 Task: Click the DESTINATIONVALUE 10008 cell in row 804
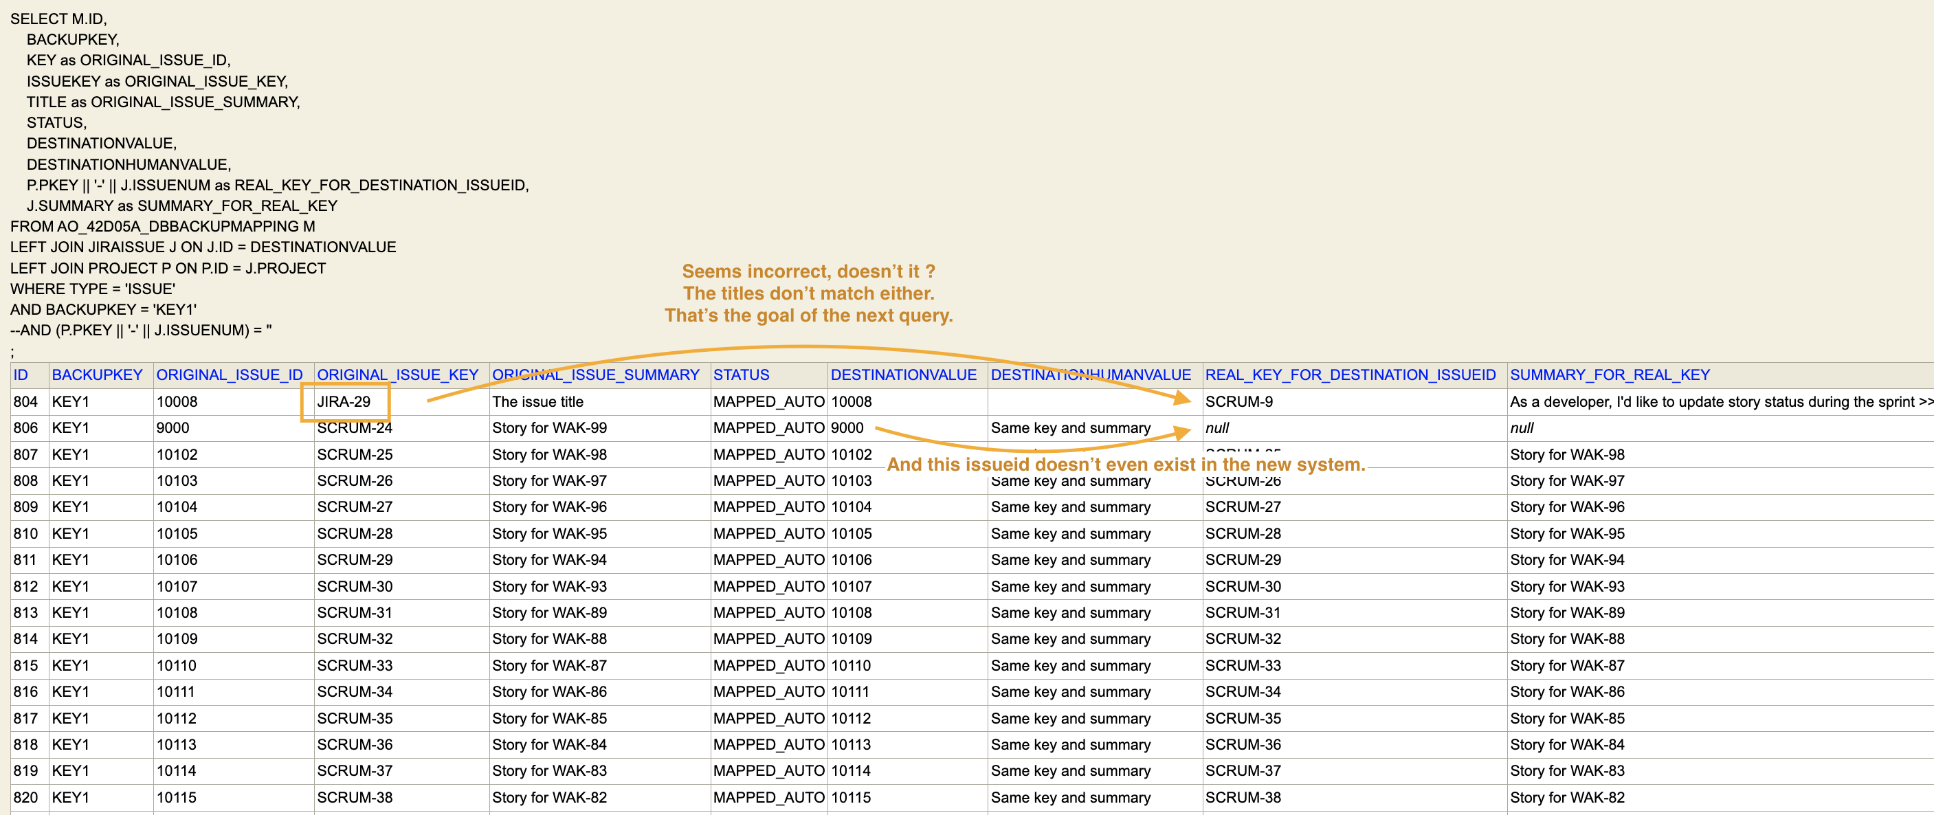[x=852, y=401]
